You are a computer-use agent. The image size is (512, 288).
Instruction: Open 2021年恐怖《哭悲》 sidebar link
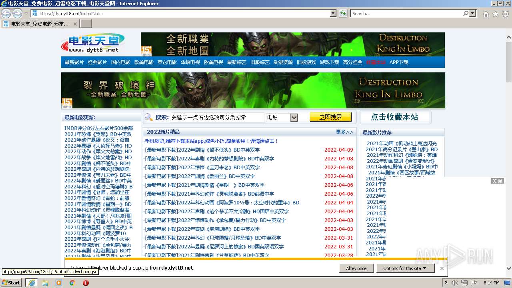click(98, 134)
